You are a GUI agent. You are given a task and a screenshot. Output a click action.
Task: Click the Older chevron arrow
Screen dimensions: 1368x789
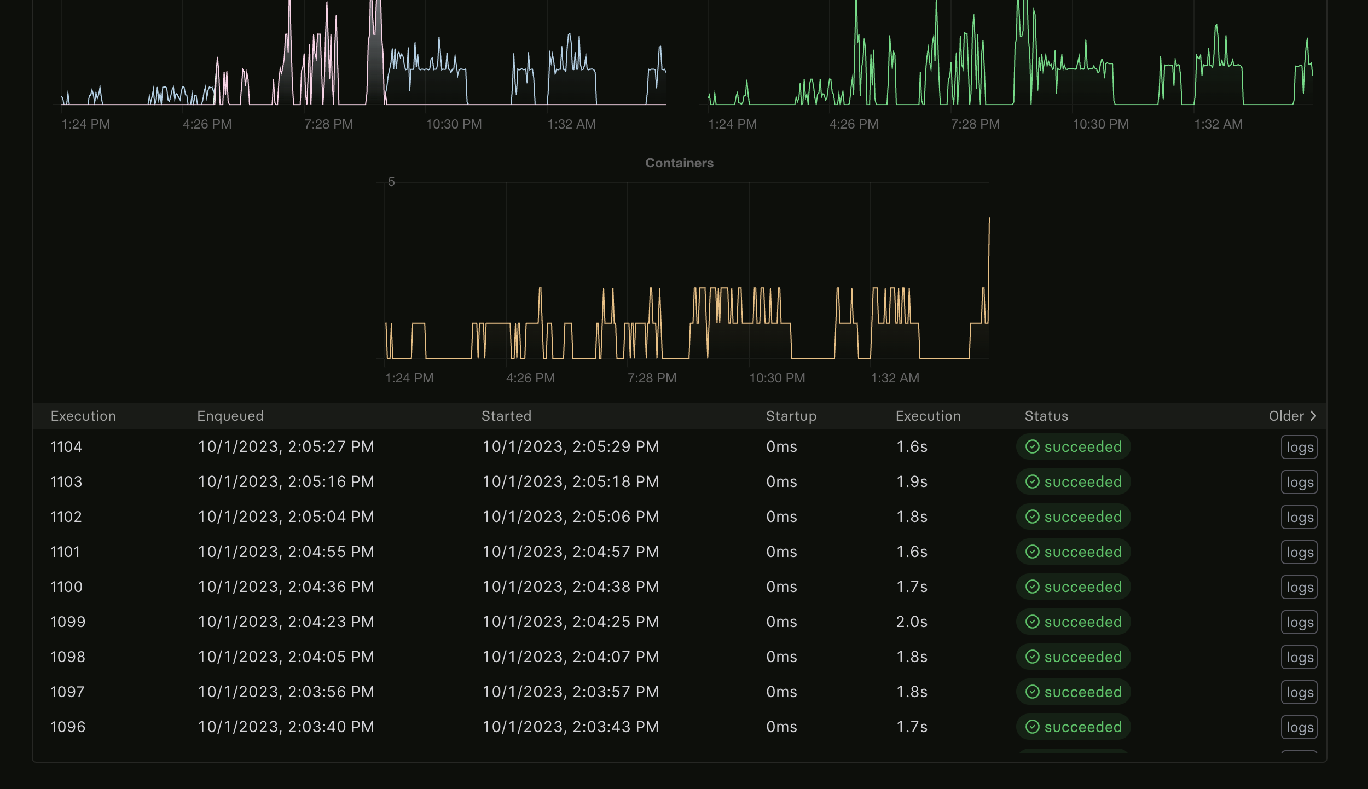point(1313,416)
